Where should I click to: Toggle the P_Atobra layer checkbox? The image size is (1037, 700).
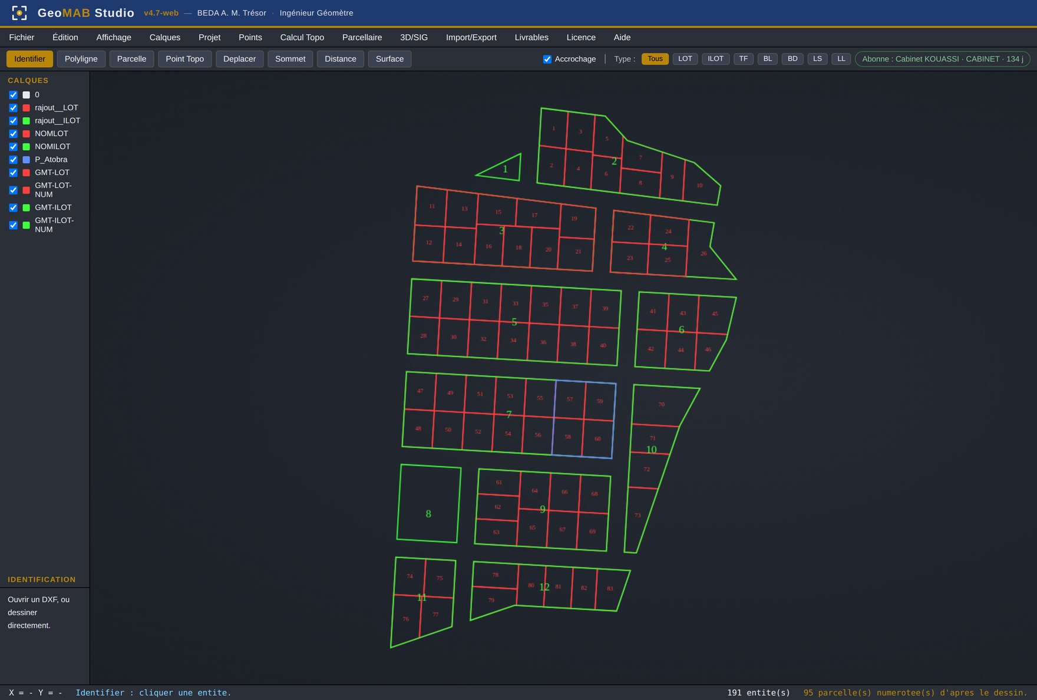point(13,160)
